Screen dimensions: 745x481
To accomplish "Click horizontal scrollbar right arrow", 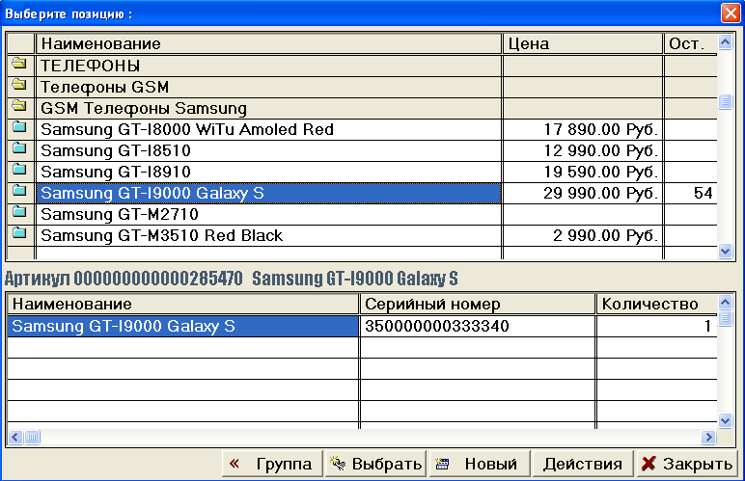I will click(x=708, y=437).
